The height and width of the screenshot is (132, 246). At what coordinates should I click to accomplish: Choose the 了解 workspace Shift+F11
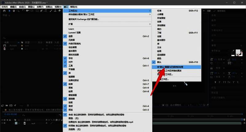pyautogui.click(x=176, y=33)
